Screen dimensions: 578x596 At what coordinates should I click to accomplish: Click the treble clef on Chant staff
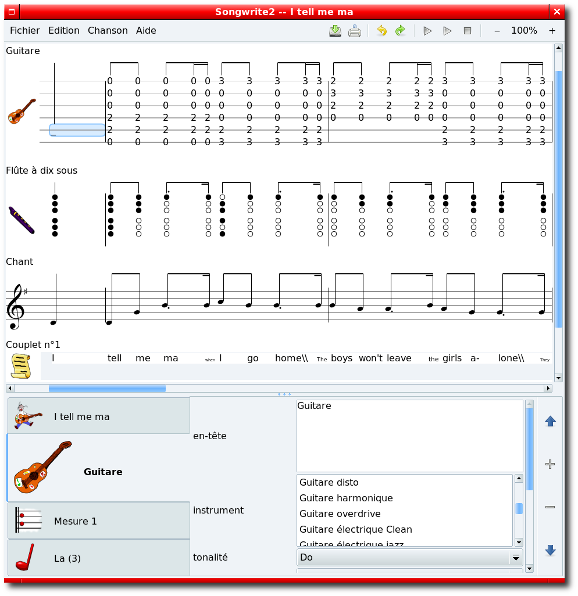point(15,307)
